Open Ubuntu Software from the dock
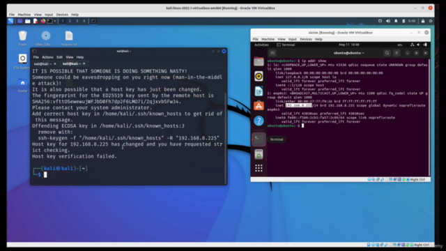Viewport: 446px width, 251px height. tap(259, 106)
